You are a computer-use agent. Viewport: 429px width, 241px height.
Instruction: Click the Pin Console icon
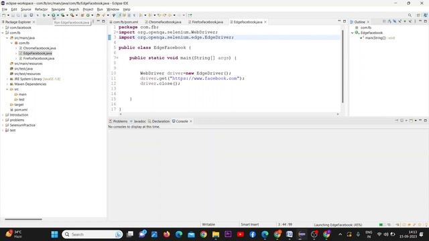click(397, 120)
